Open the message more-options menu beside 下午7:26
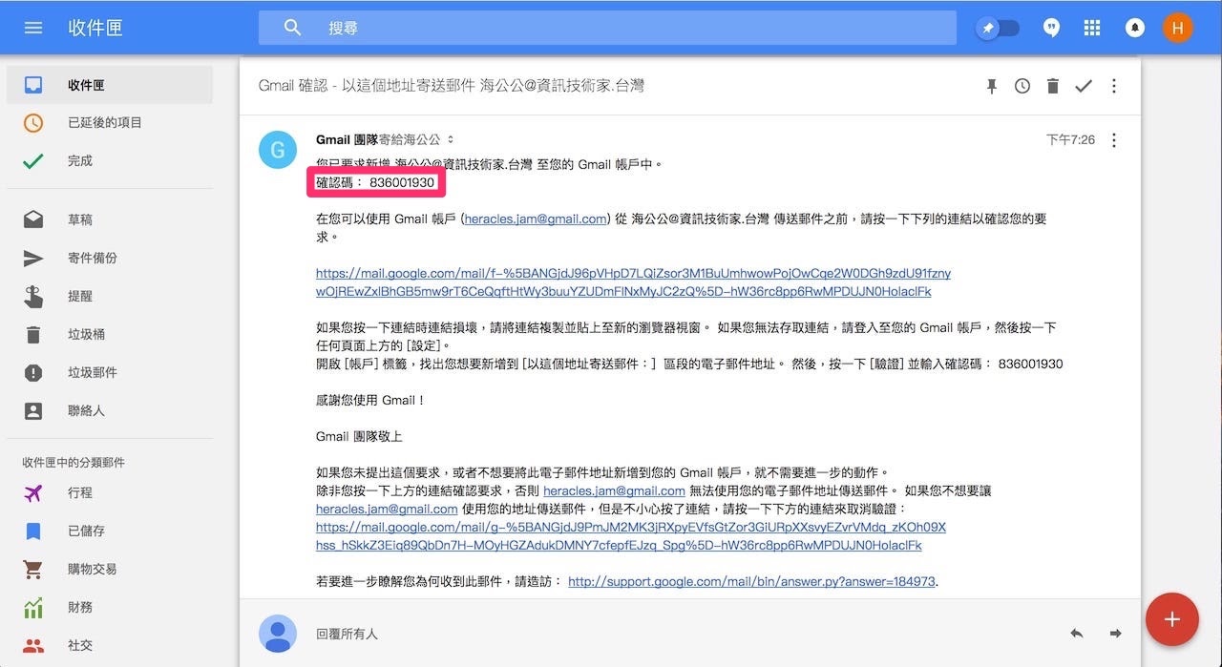This screenshot has height=667, width=1222. [x=1113, y=139]
